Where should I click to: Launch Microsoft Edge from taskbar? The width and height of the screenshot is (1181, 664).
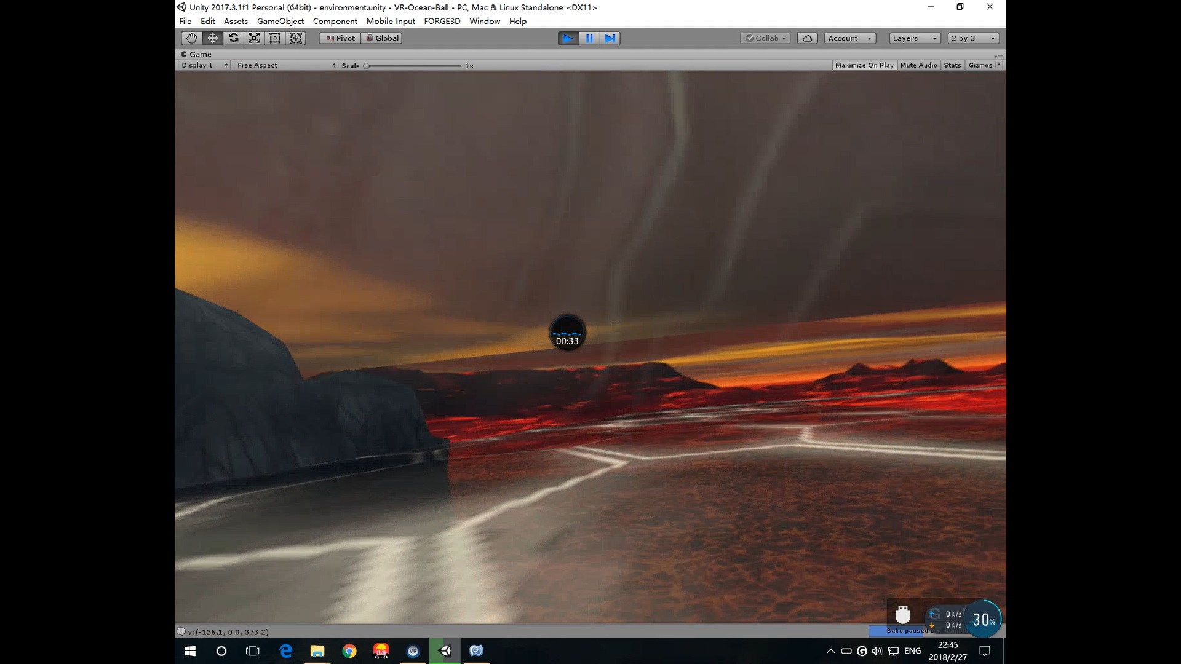coord(285,650)
